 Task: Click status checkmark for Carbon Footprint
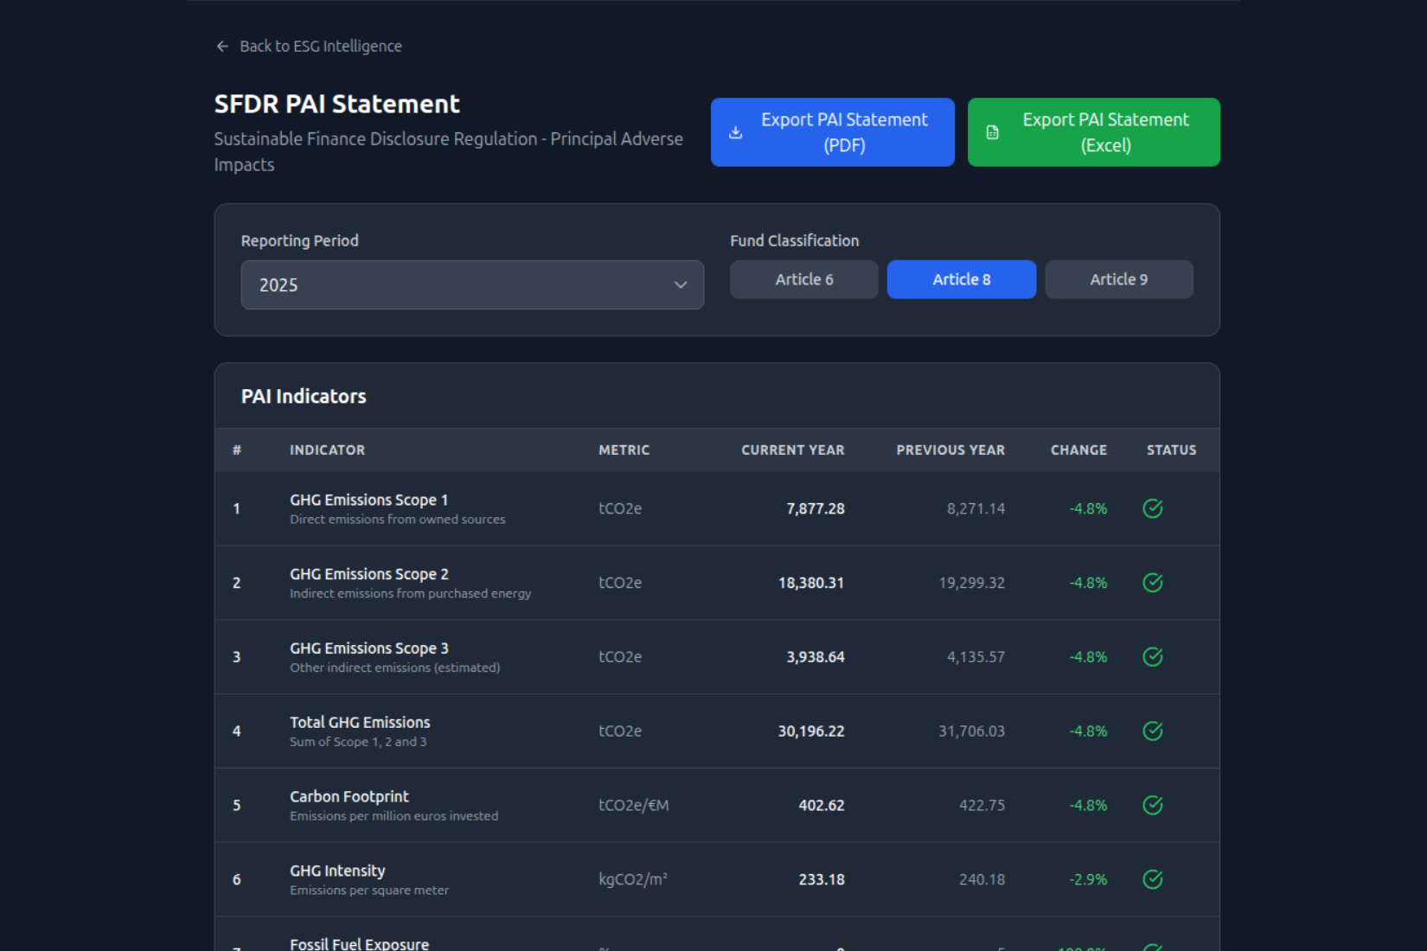pos(1152,806)
